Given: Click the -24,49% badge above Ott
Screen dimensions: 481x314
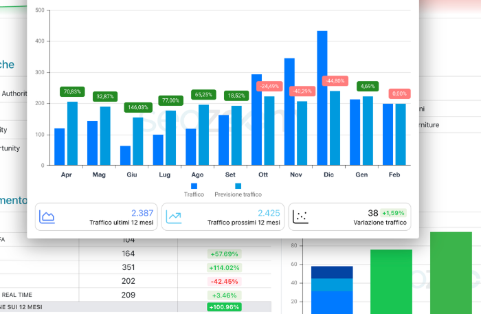Looking at the screenshot, I should [x=269, y=86].
